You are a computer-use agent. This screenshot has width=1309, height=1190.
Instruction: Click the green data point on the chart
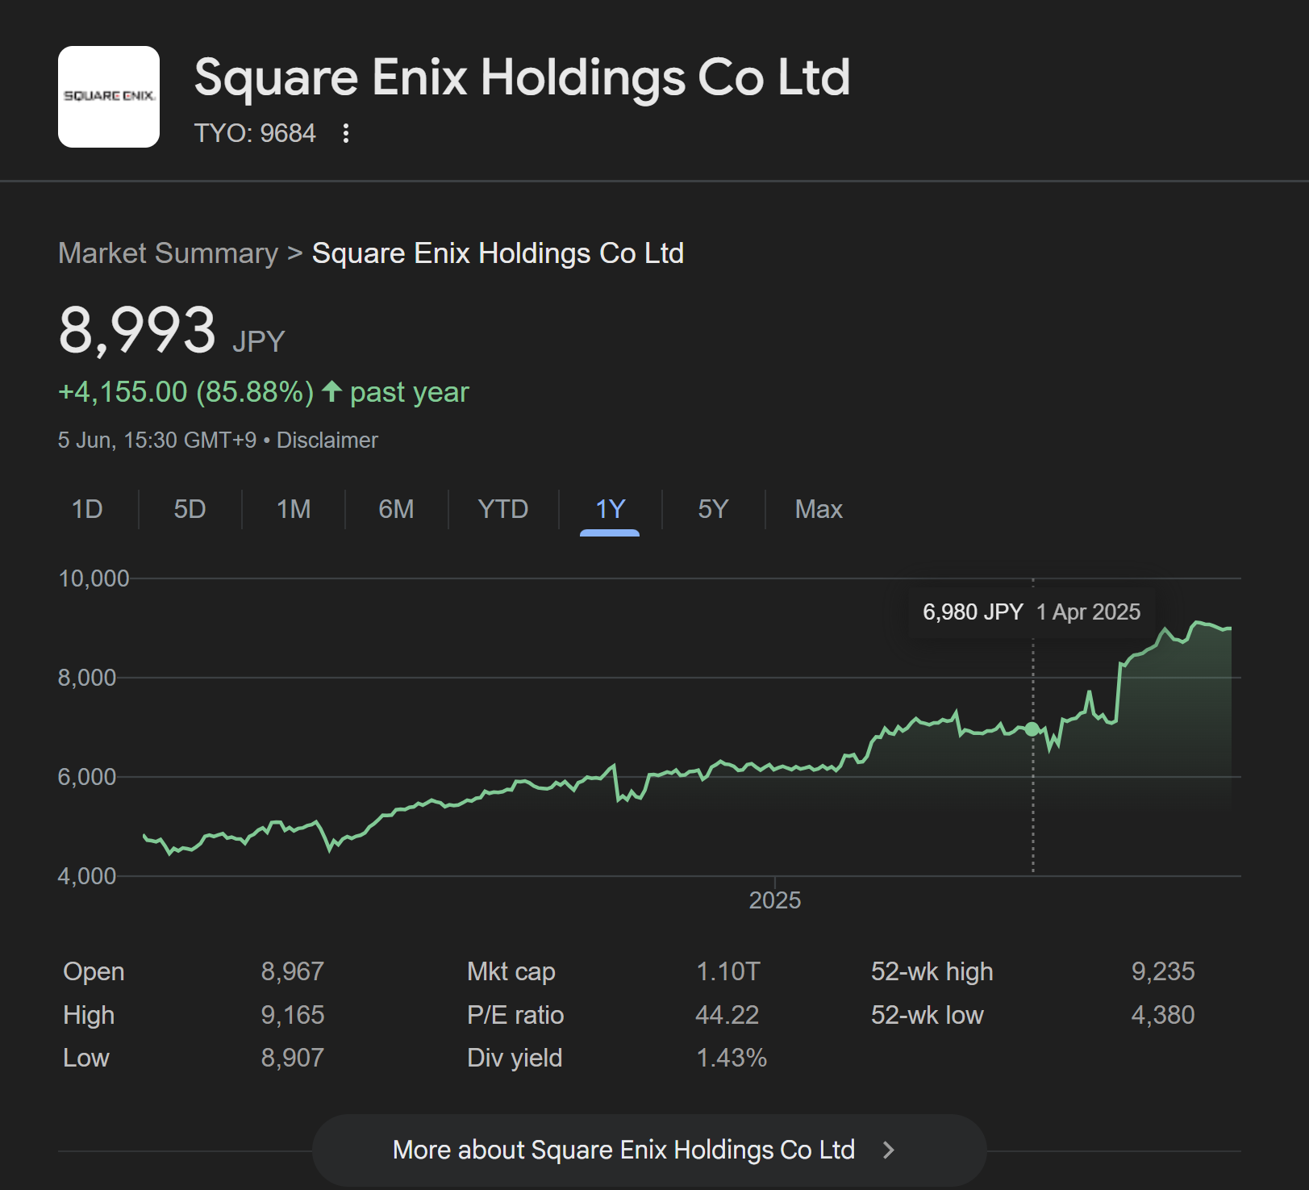tap(1032, 729)
